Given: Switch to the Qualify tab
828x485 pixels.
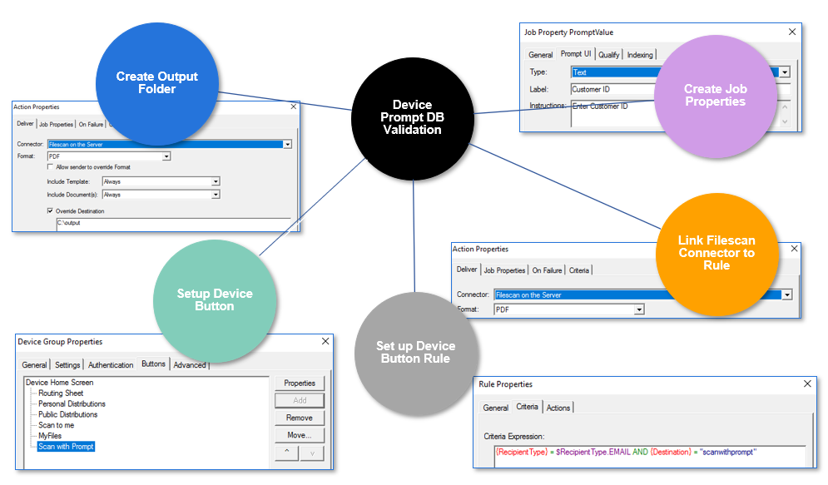Looking at the screenshot, I should 608,55.
